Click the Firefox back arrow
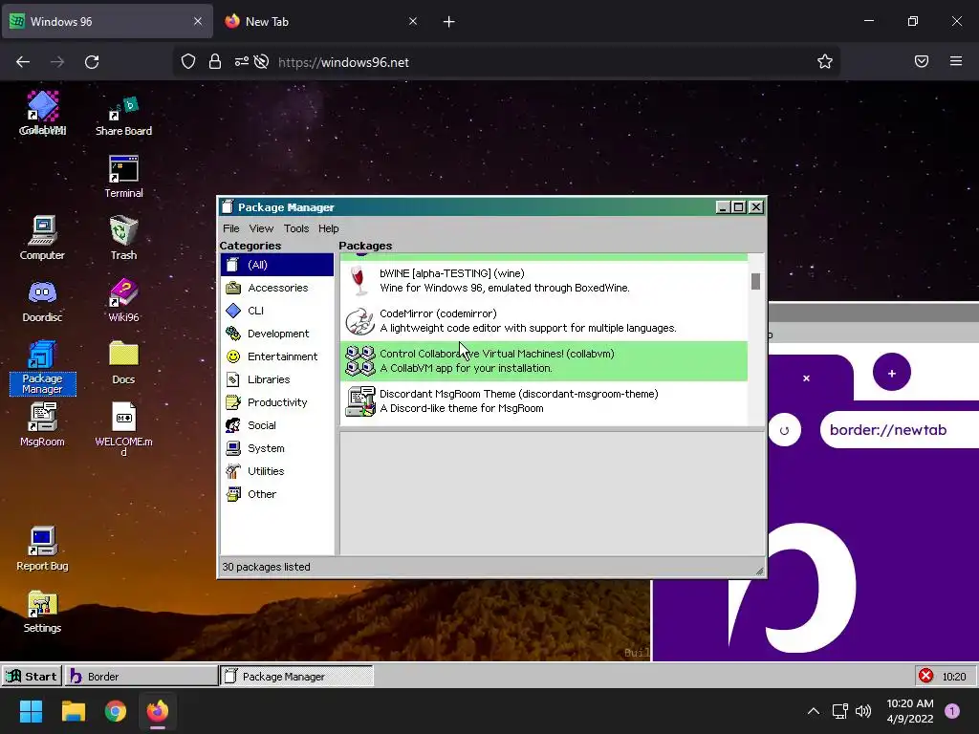979x734 pixels. tap(23, 62)
